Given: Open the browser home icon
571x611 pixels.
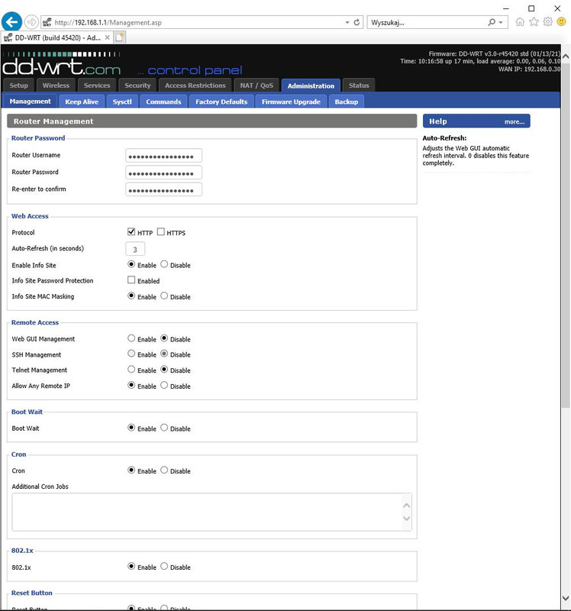Looking at the screenshot, I should [520, 22].
